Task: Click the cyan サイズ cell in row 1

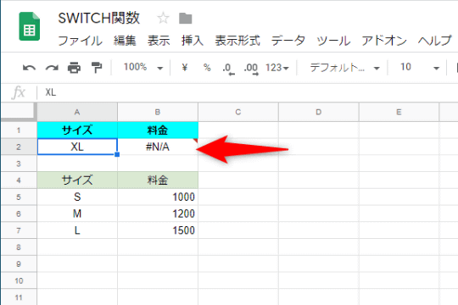Action: pos(77,130)
